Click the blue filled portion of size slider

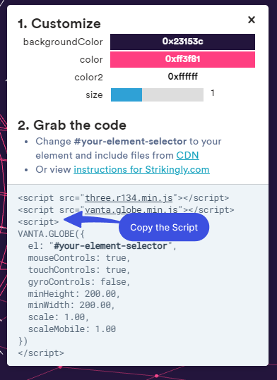pos(126,94)
